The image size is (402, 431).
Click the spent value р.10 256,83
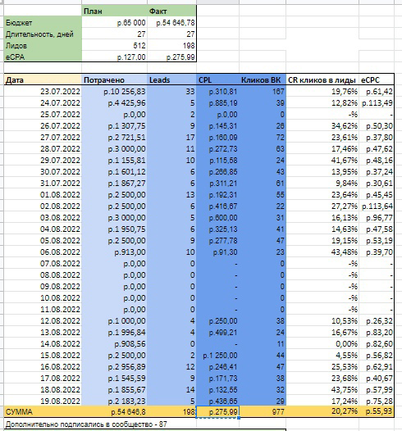click(x=115, y=92)
